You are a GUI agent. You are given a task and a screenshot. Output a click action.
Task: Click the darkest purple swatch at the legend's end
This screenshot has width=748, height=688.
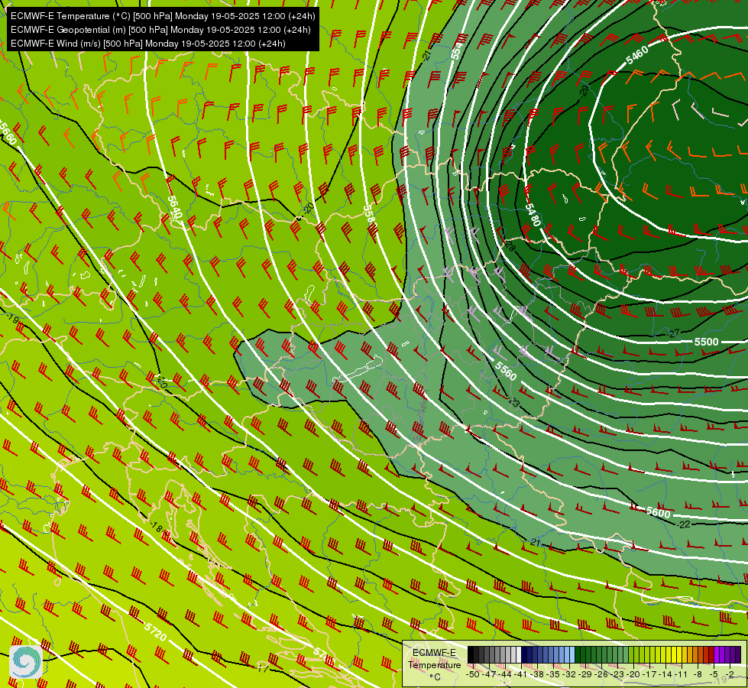click(x=738, y=654)
